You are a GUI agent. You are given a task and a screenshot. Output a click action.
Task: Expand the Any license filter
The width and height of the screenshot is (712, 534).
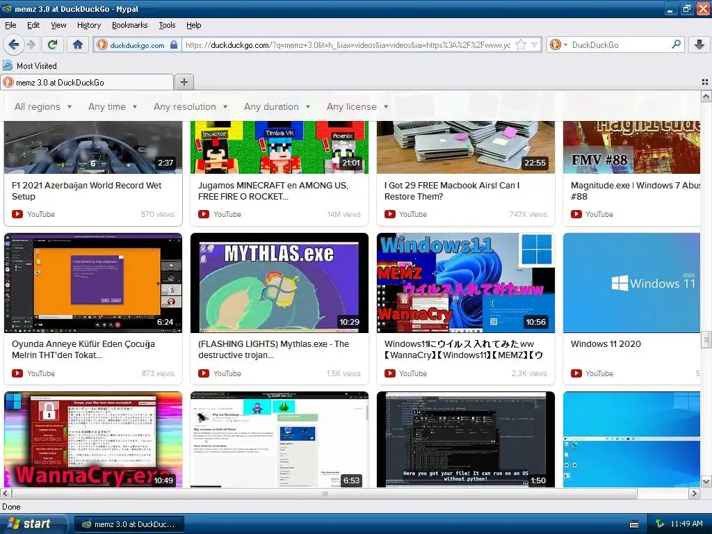click(357, 106)
